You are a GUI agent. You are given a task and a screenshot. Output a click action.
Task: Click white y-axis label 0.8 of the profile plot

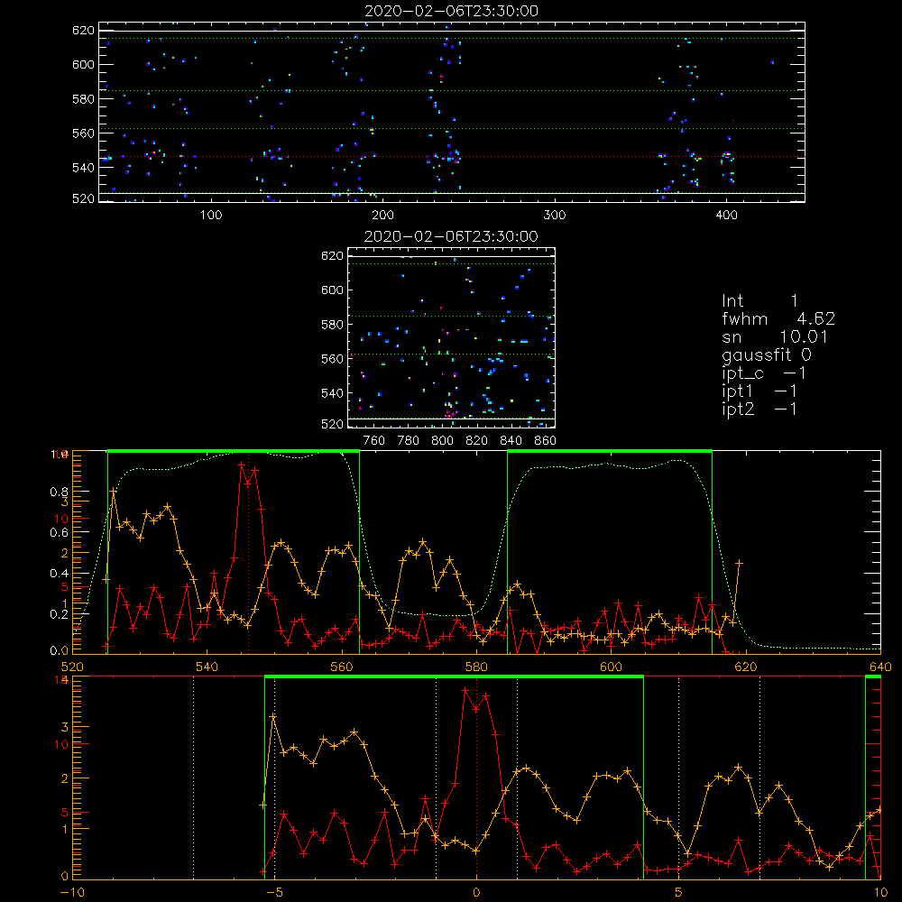coord(60,492)
